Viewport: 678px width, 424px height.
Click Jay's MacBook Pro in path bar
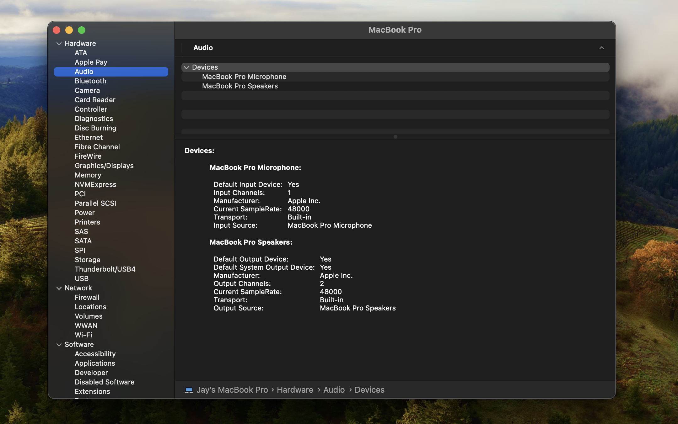232,390
